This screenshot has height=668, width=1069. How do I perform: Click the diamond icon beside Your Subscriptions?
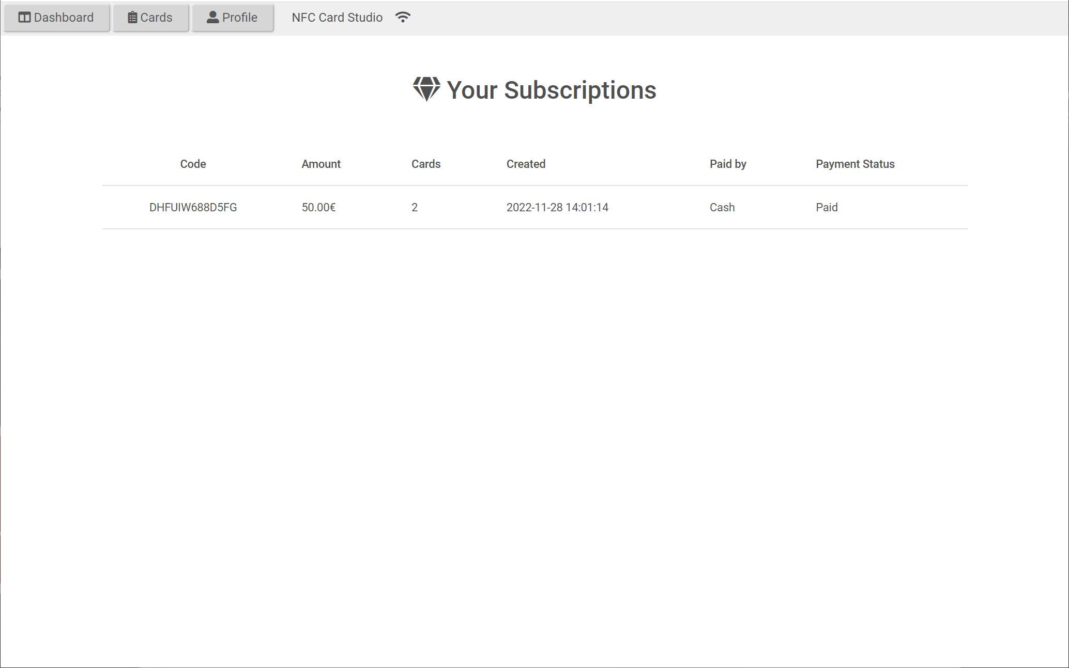point(426,89)
